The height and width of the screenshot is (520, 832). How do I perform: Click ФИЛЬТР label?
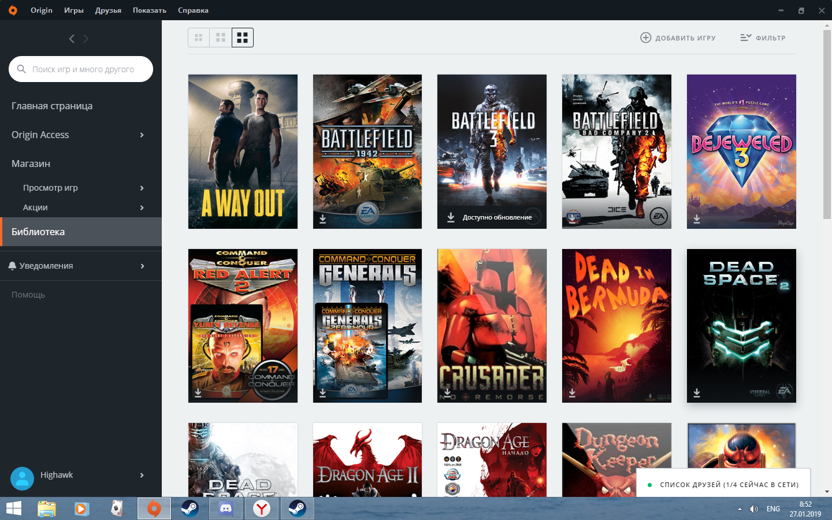tap(771, 38)
